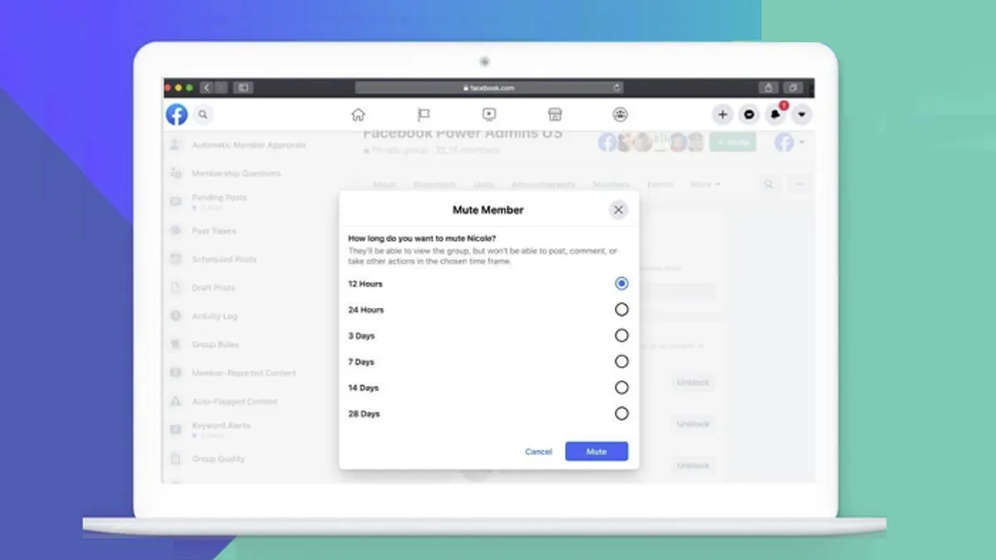Click the Draft Posts document icon
Viewport: 996px width, 560px height.
[x=175, y=288]
